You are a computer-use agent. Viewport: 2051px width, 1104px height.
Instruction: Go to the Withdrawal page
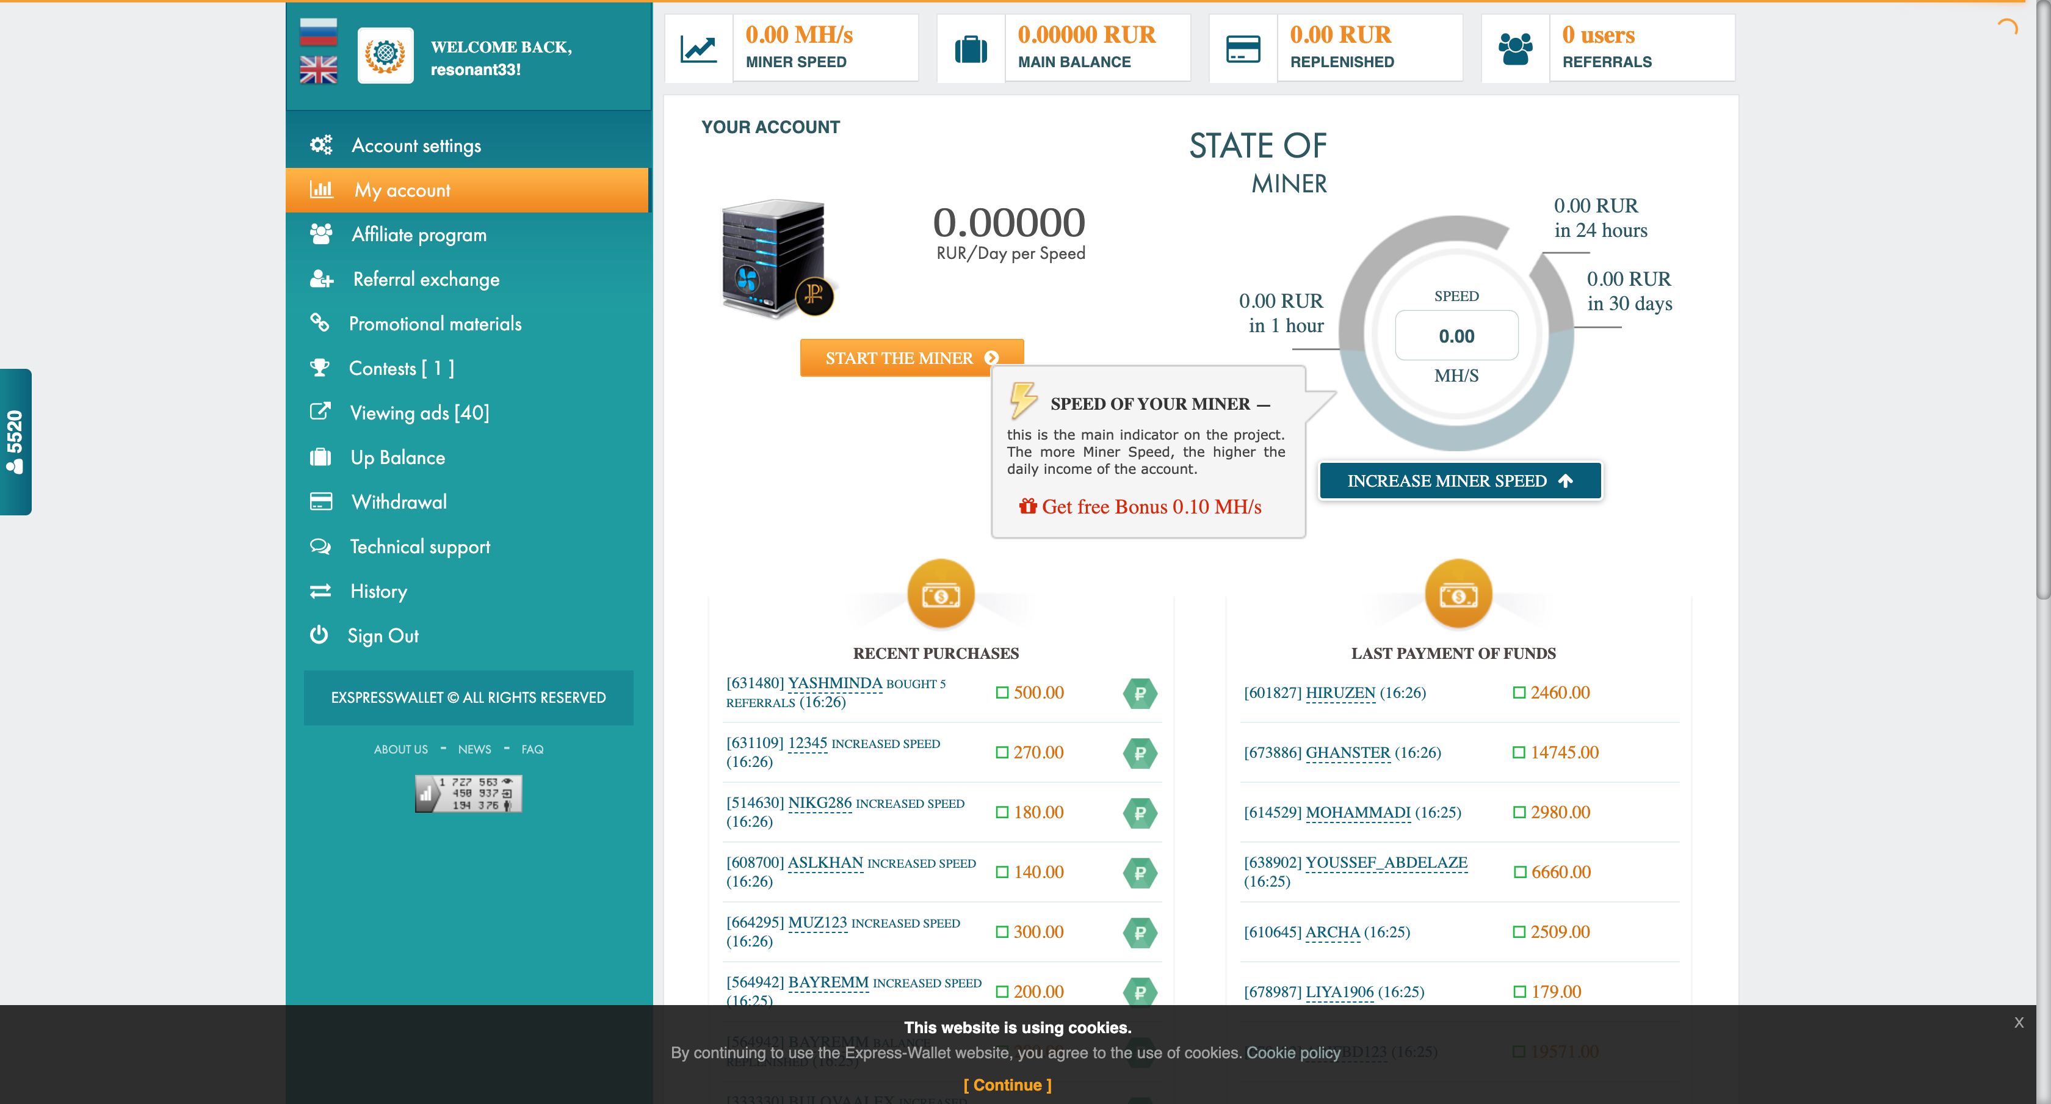[x=399, y=502]
